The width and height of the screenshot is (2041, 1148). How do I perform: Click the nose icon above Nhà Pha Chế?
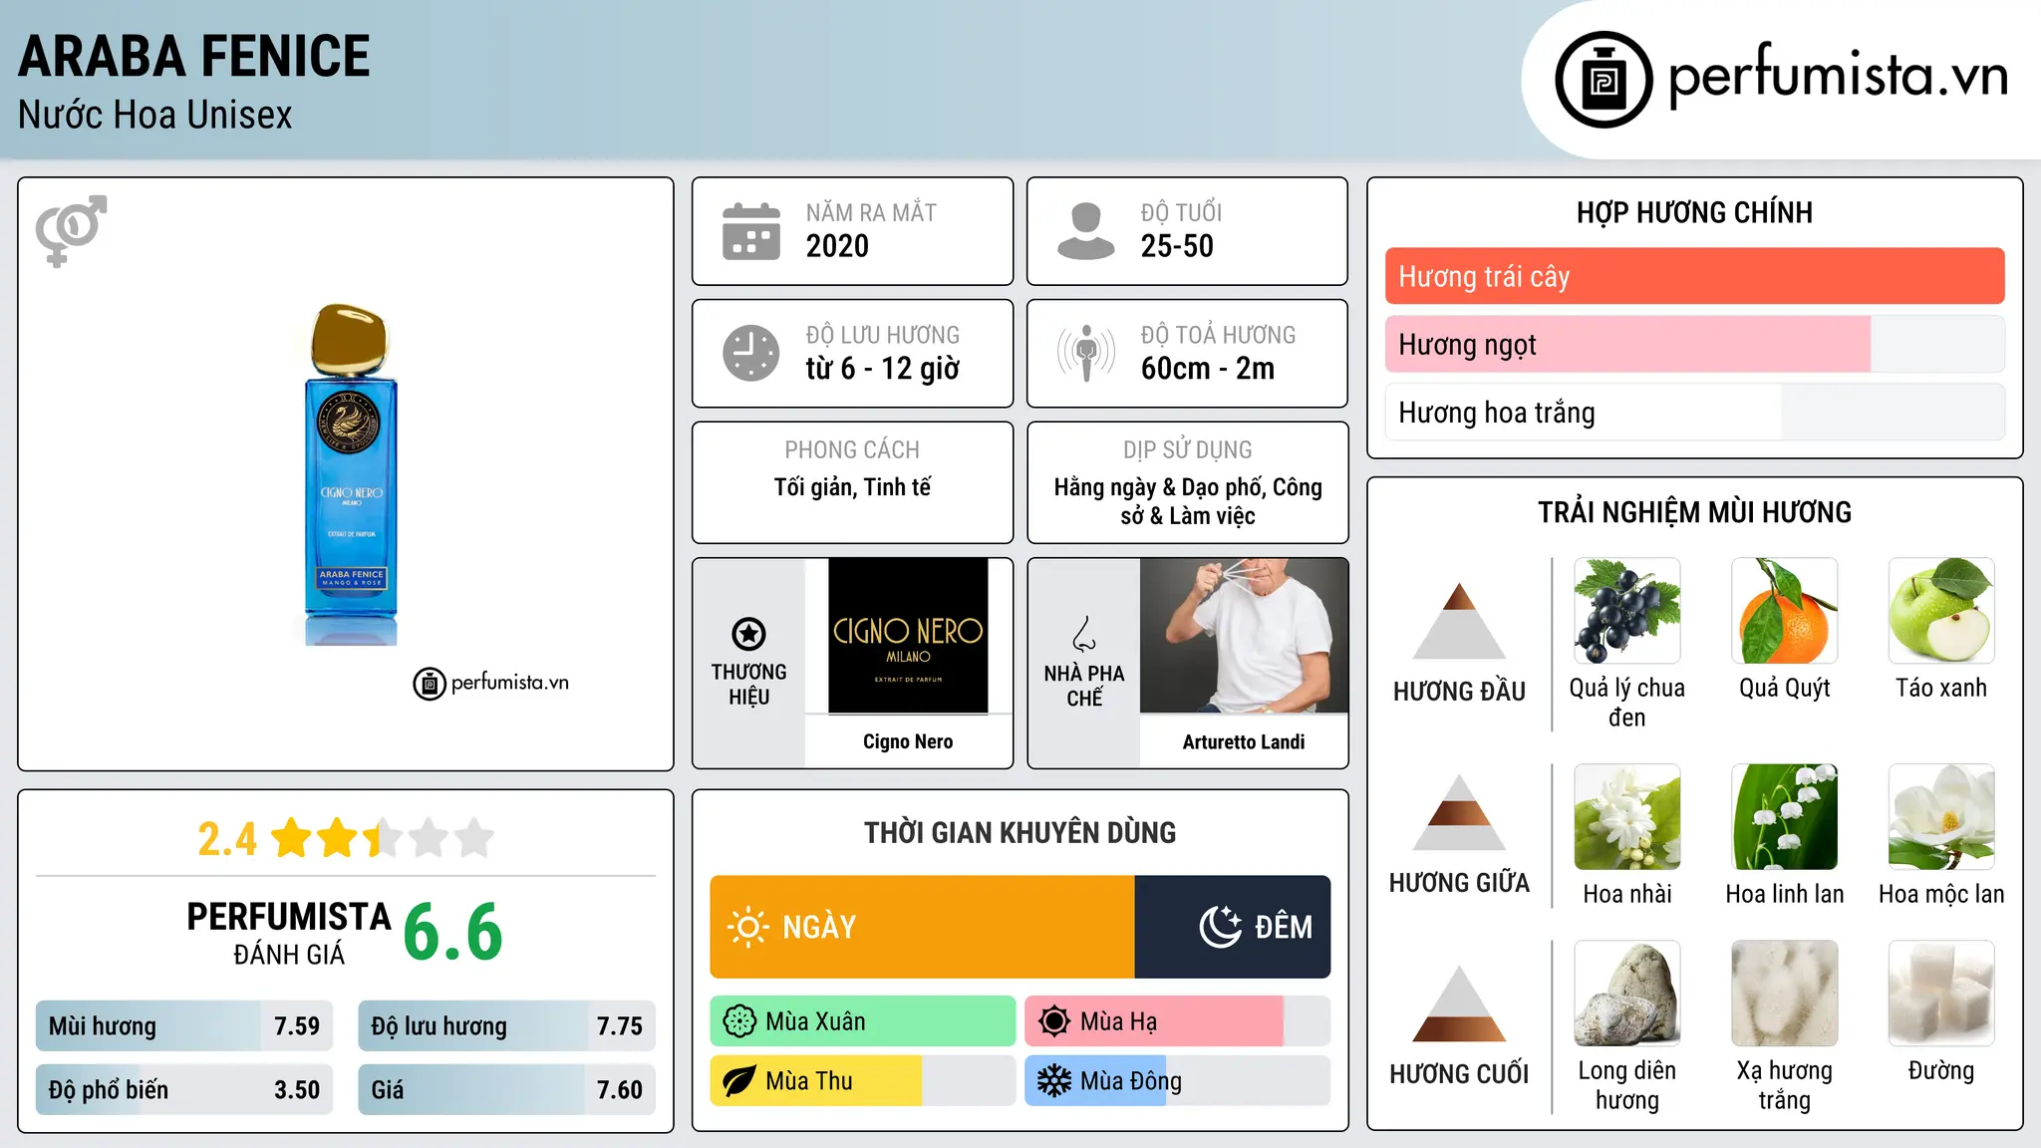1084,634
